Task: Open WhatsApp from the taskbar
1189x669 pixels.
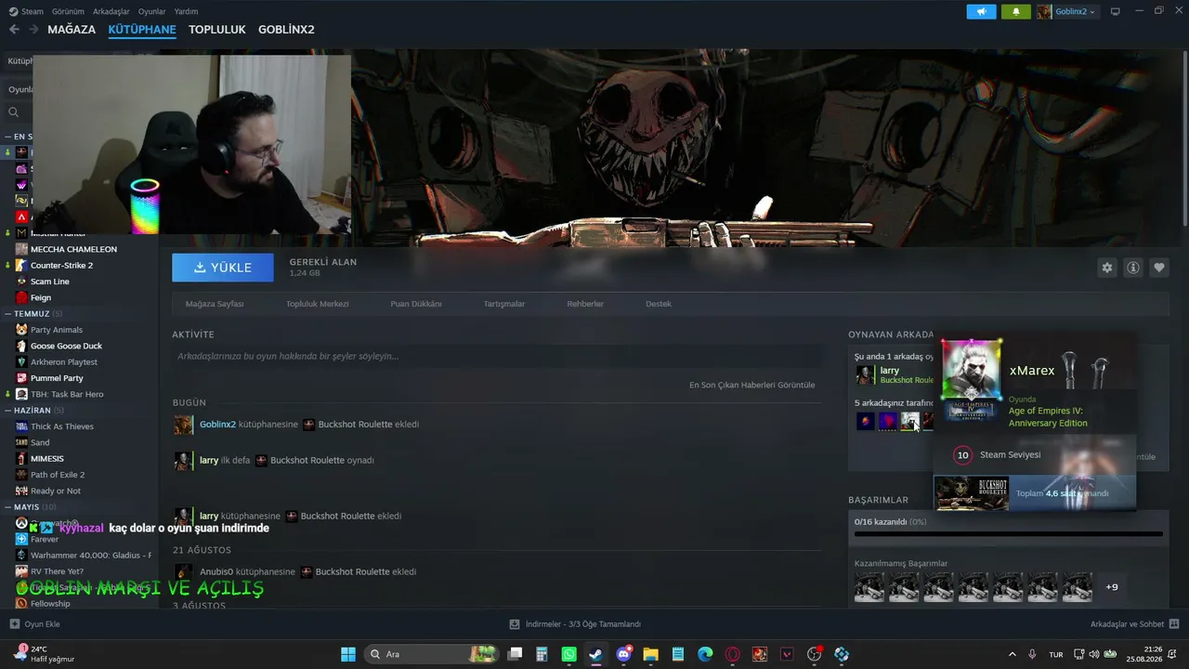Action: click(x=568, y=654)
